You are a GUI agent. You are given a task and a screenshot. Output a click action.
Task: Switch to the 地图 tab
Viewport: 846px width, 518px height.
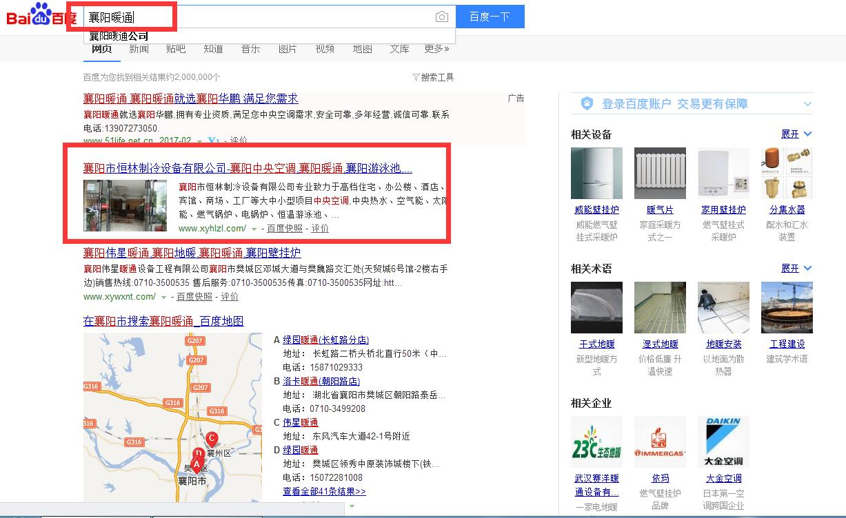click(x=362, y=49)
